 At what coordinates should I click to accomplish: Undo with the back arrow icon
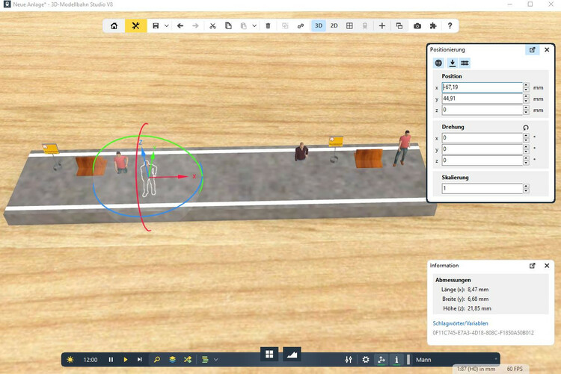180,25
